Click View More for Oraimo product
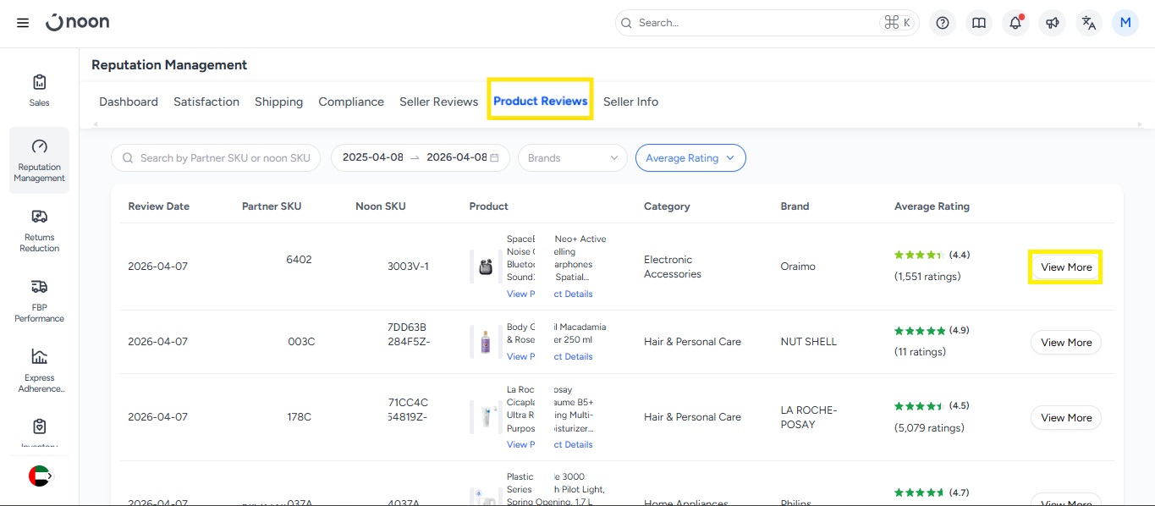The width and height of the screenshot is (1155, 506). [x=1065, y=267]
